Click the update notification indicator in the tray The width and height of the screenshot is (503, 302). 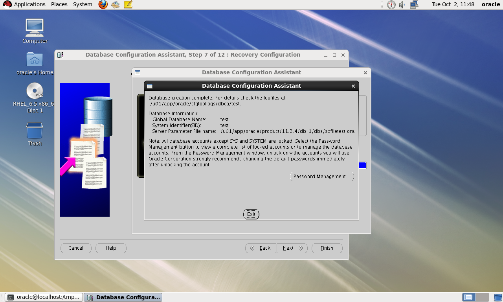coord(391,5)
